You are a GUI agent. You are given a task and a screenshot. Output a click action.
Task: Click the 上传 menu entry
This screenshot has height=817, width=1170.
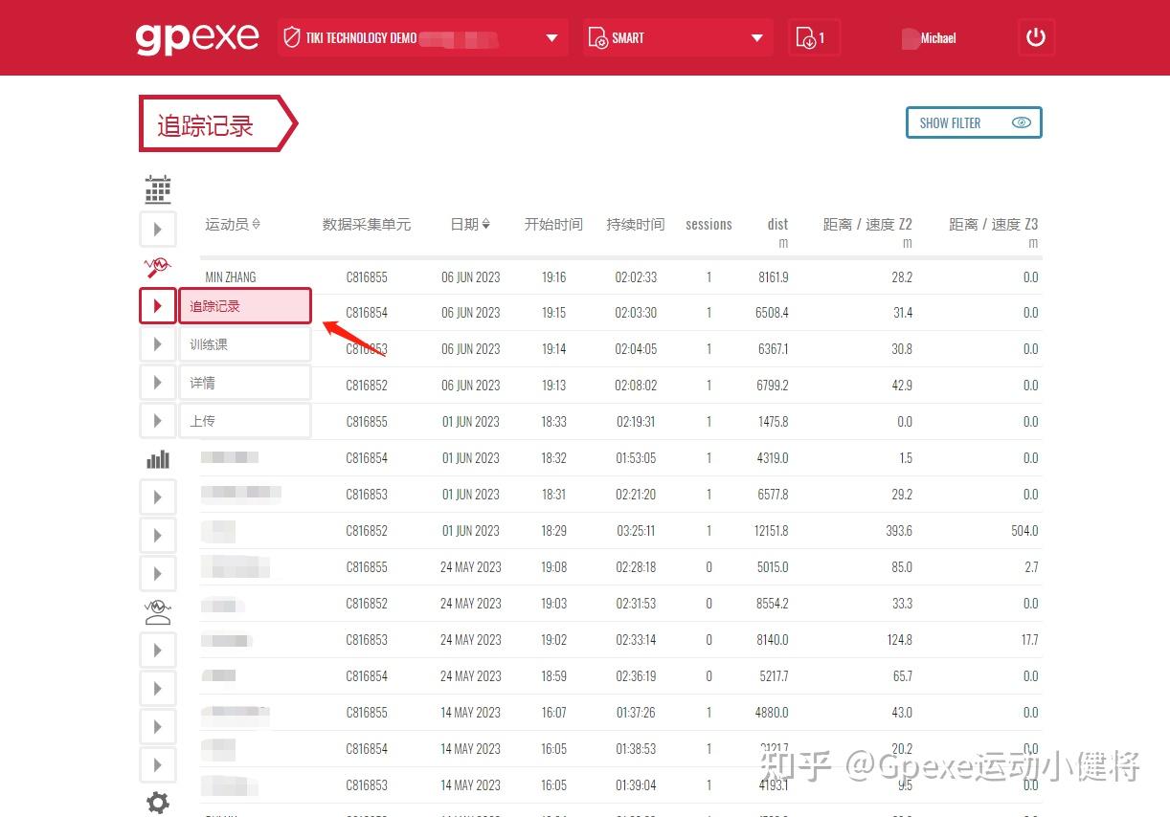(x=245, y=420)
